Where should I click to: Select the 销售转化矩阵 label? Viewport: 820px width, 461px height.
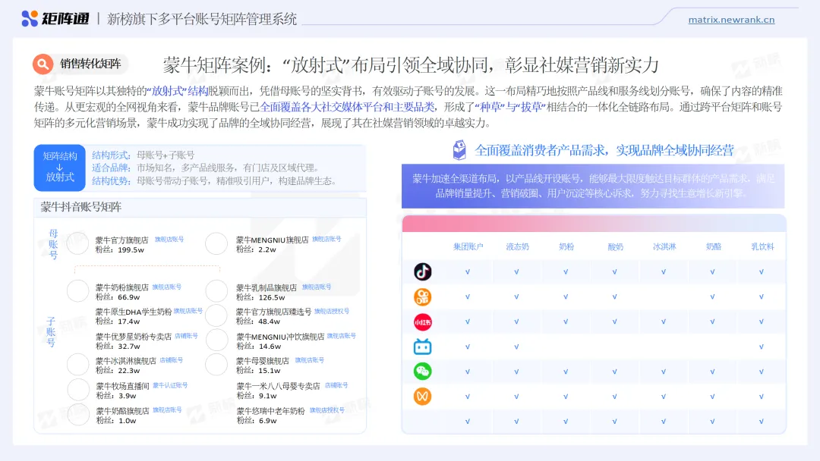click(x=90, y=64)
